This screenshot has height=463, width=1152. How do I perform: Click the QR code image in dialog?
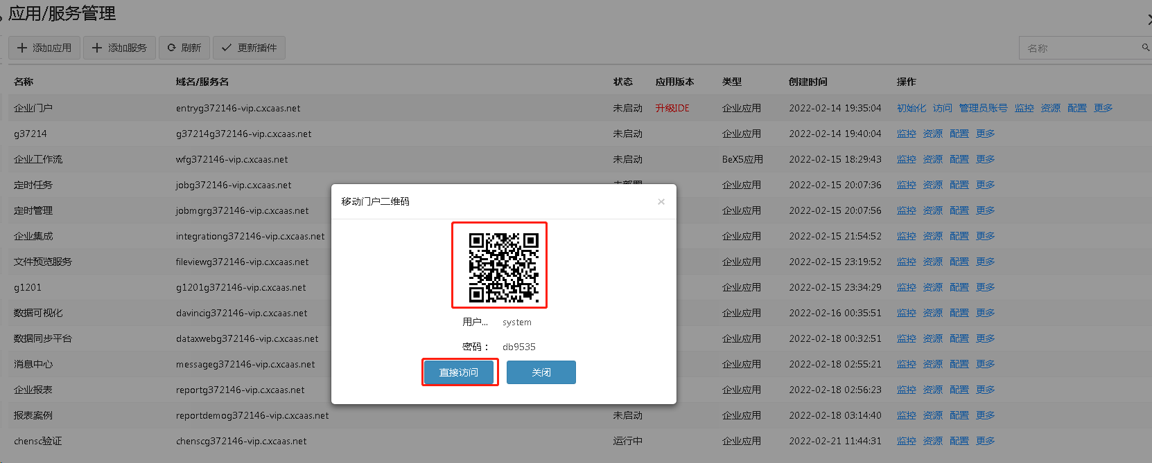(504, 269)
